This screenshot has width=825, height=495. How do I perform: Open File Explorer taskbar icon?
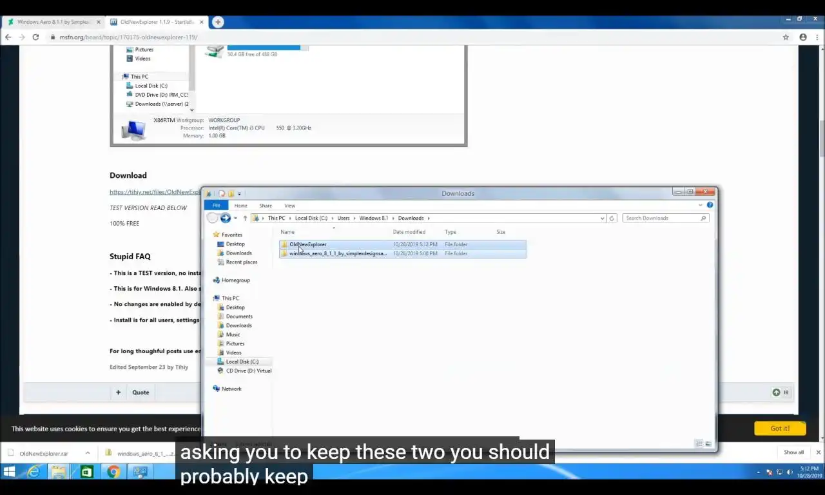click(x=59, y=472)
